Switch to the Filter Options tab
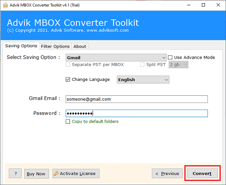This screenshot has height=185, width=226. pos(55,46)
